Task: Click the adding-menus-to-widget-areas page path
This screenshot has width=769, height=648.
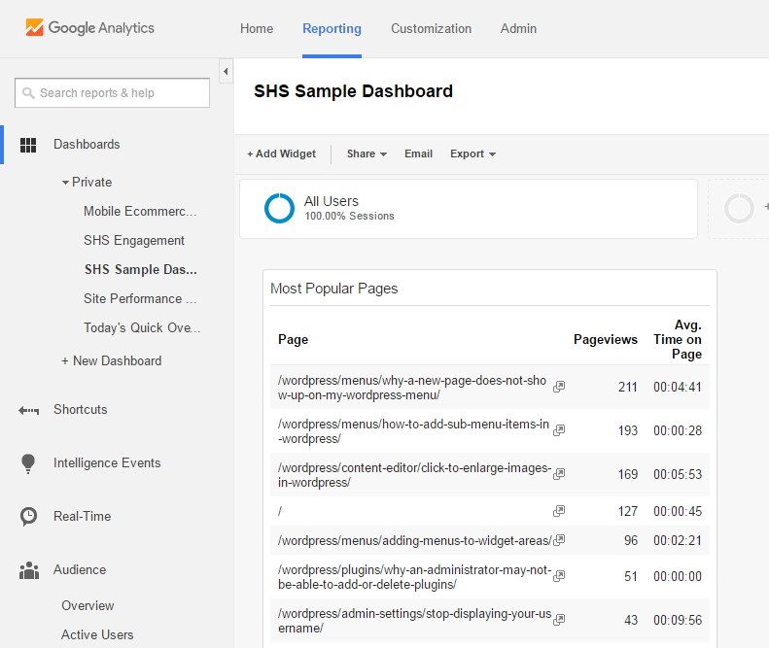Action: 415,540
